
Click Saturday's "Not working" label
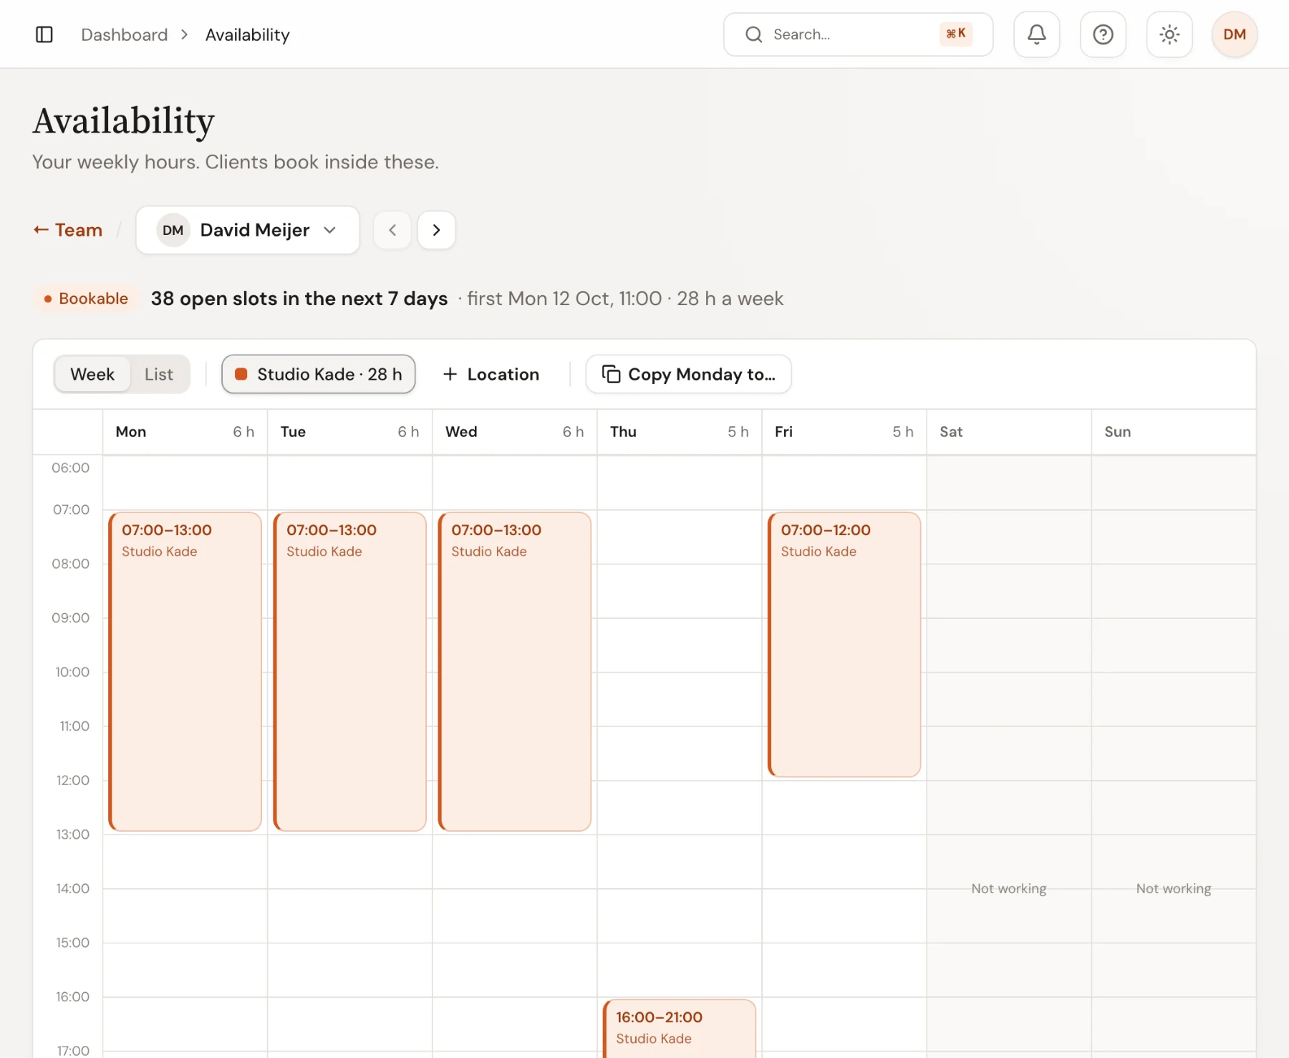click(x=1008, y=888)
